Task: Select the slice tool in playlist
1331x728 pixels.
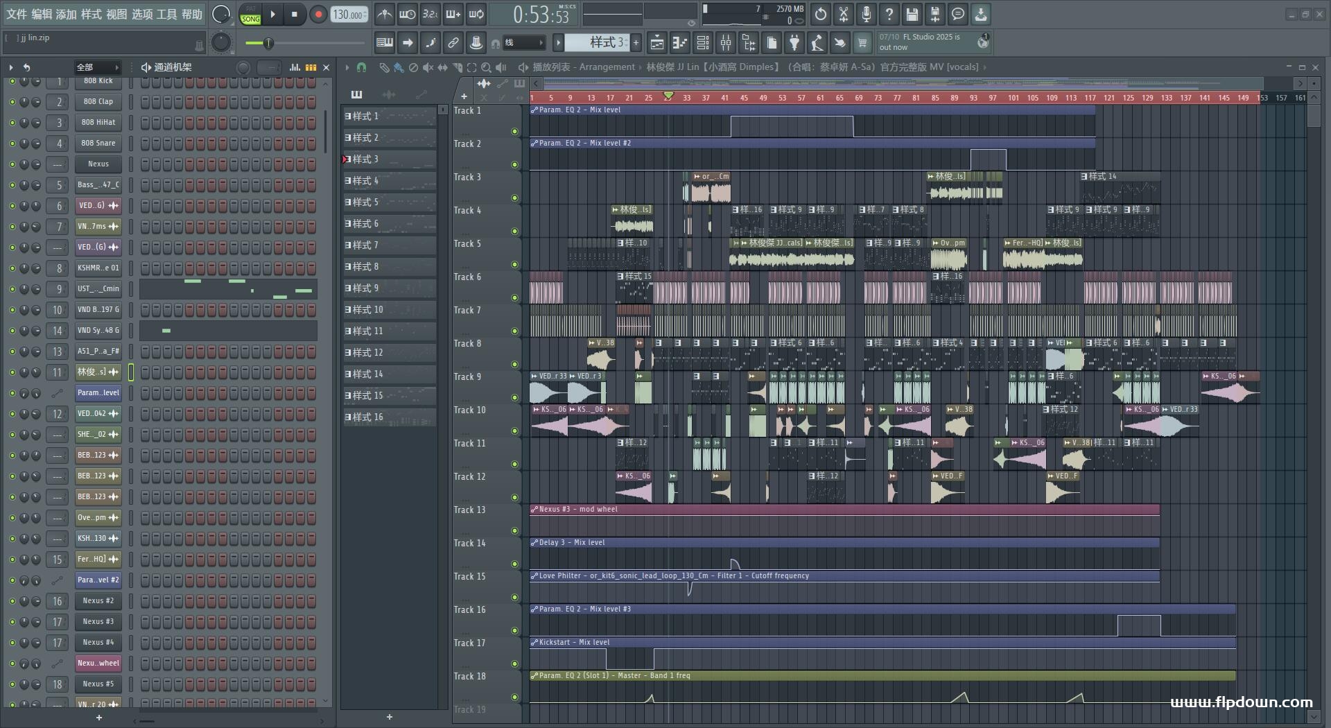Action: (x=457, y=67)
